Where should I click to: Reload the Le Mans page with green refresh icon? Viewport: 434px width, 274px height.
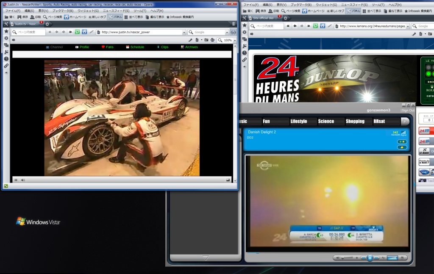(x=315, y=26)
